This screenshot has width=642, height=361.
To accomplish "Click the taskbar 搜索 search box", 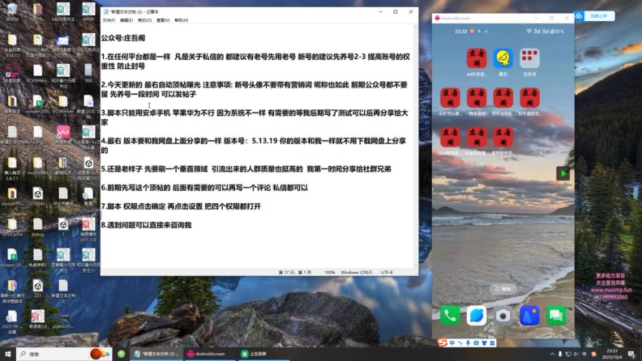I will point(57,353).
